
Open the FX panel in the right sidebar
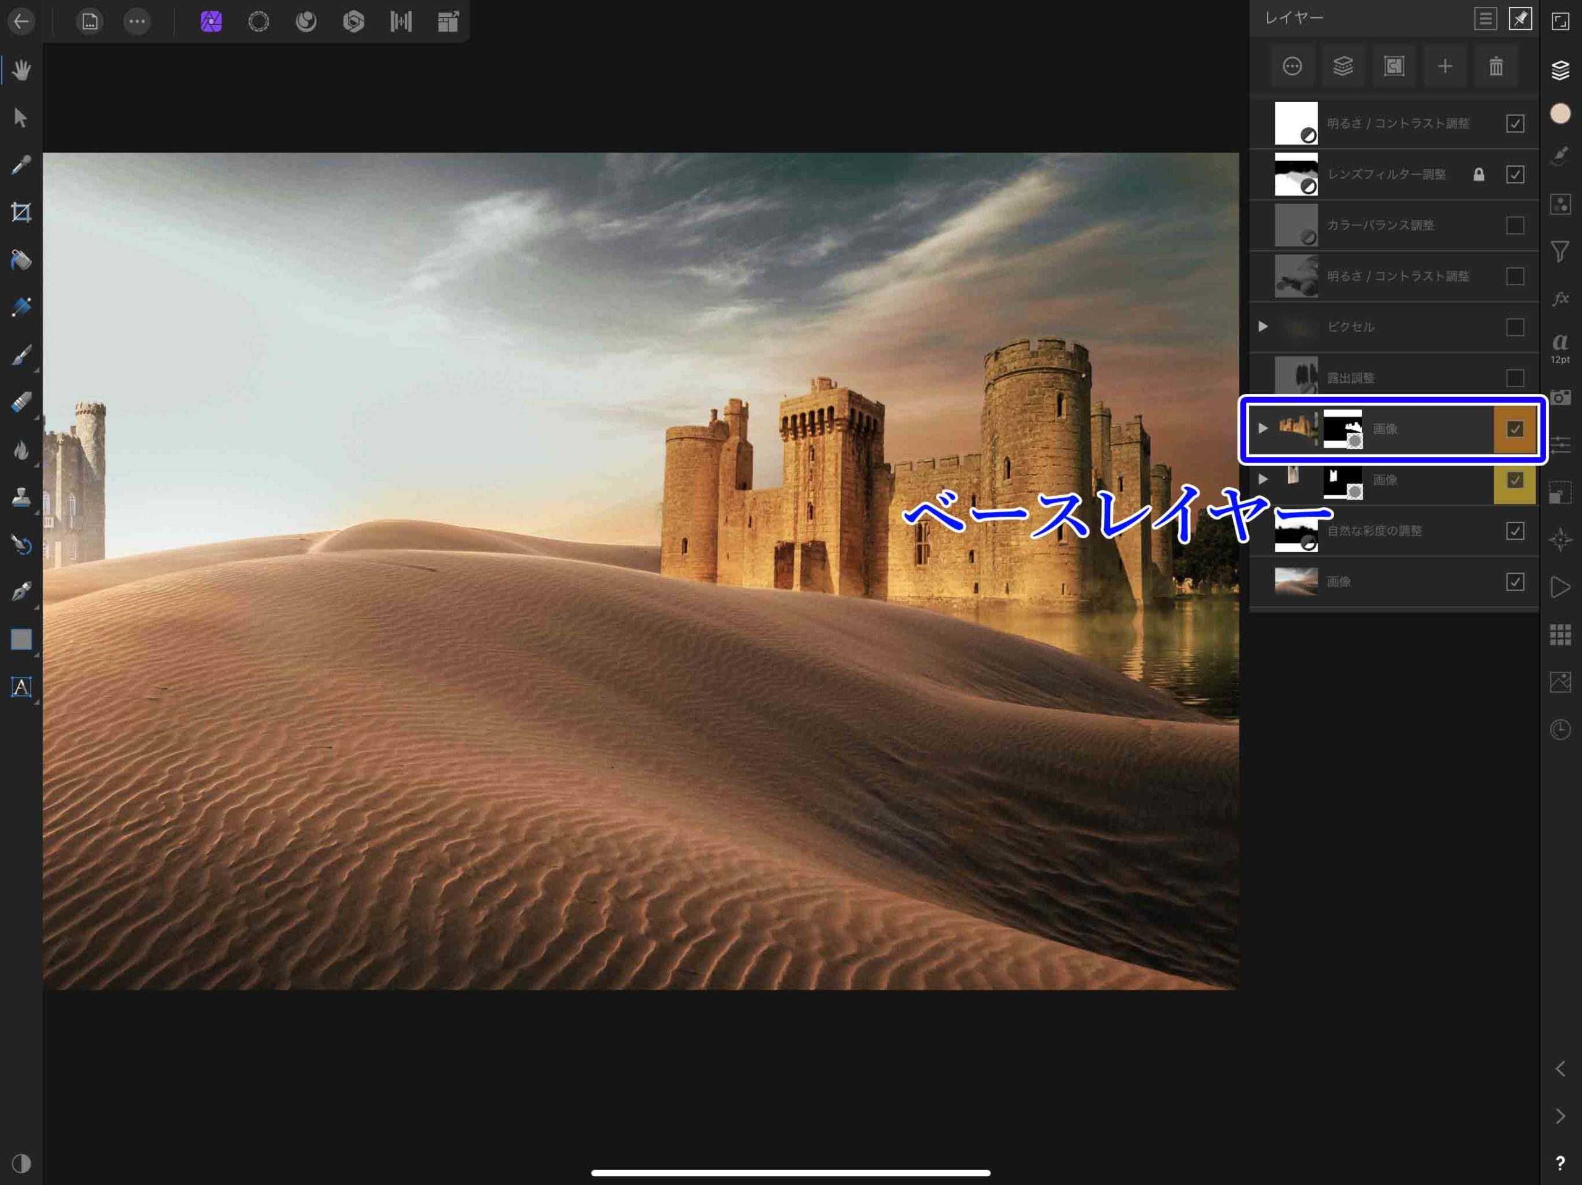click(1561, 300)
